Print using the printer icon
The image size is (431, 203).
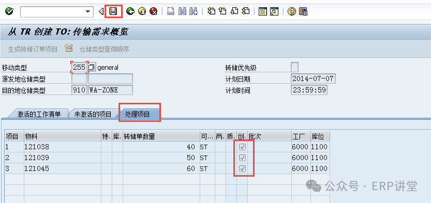click(x=171, y=11)
